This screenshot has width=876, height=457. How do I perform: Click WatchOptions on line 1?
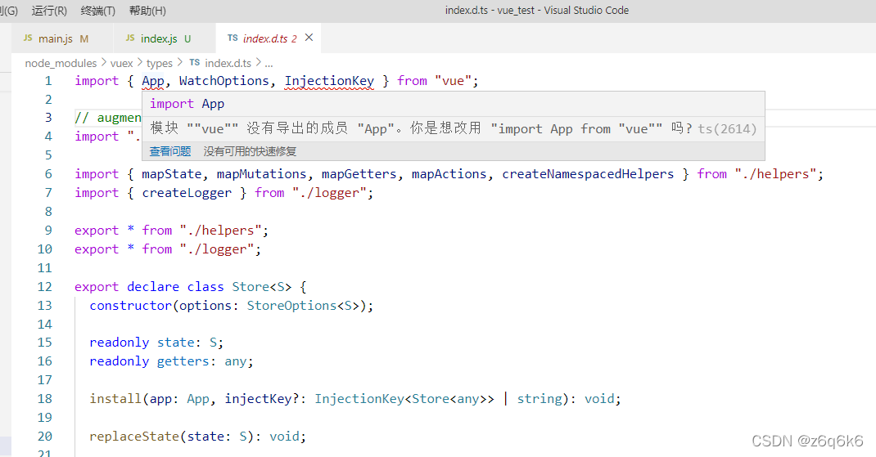click(x=224, y=81)
